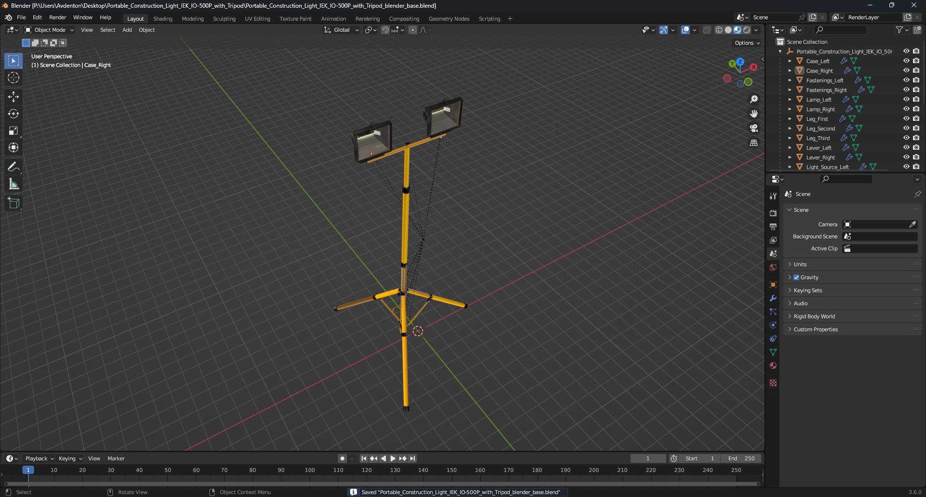Switch orthographic/perspective grid icon
This screenshot has width=926, height=497.
(x=754, y=143)
